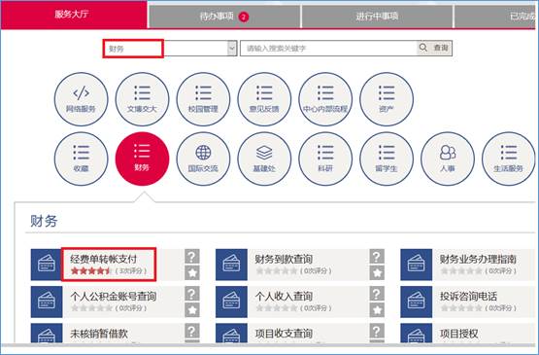Click the card icon beside 财务业务办理指南

click(416, 265)
